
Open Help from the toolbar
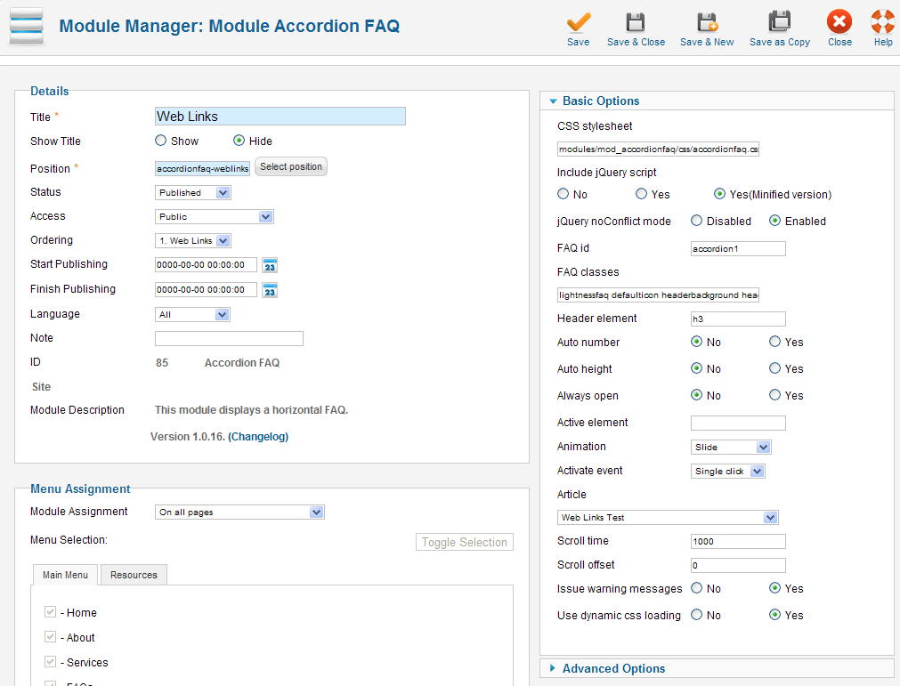[x=881, y=27]
